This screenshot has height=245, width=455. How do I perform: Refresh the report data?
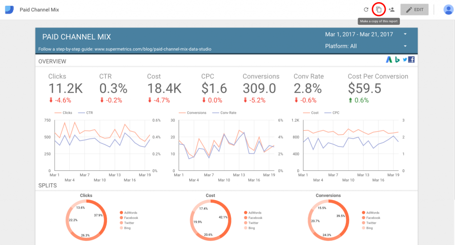coord(366,9)
